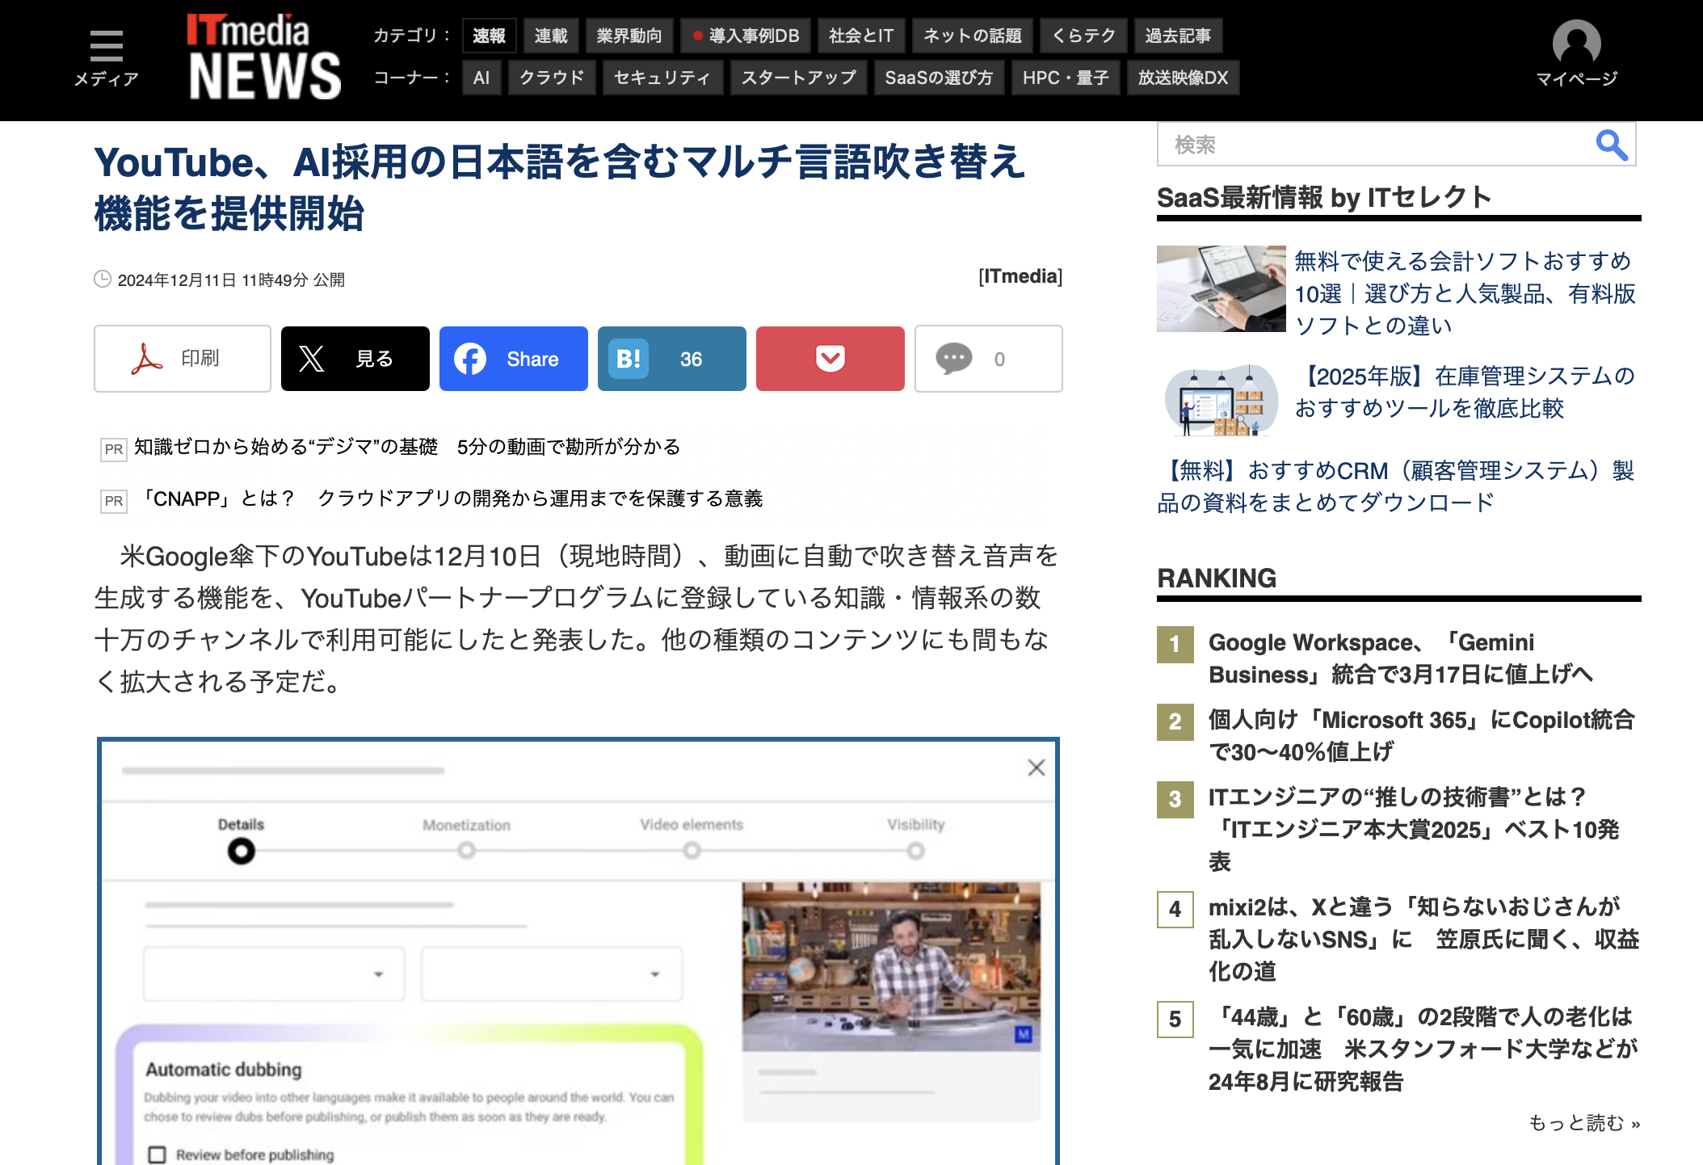Open スタートアップ corner
Viewport: 1703px width, 1165px height.
pos(799,78)
